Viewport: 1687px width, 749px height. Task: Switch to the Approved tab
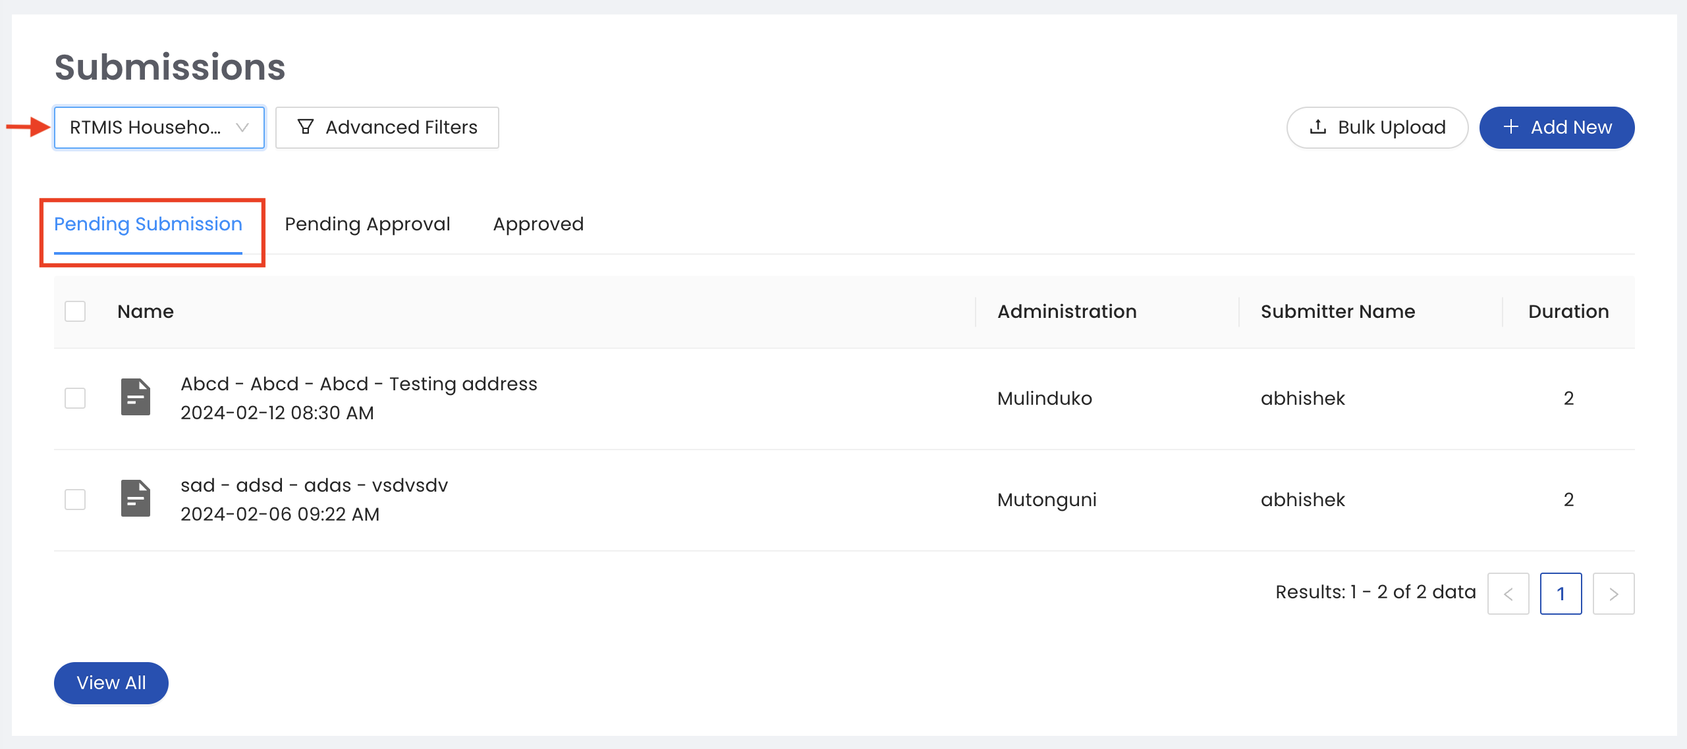(538, 224)
